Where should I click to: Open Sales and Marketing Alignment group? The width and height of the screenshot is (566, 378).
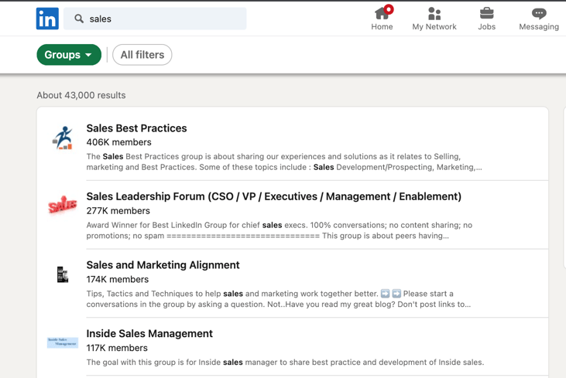163,265
